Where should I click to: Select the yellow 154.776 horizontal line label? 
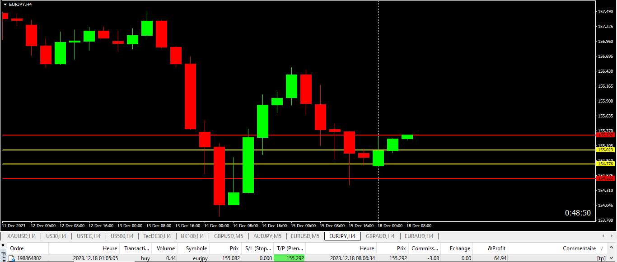(606, 164)
